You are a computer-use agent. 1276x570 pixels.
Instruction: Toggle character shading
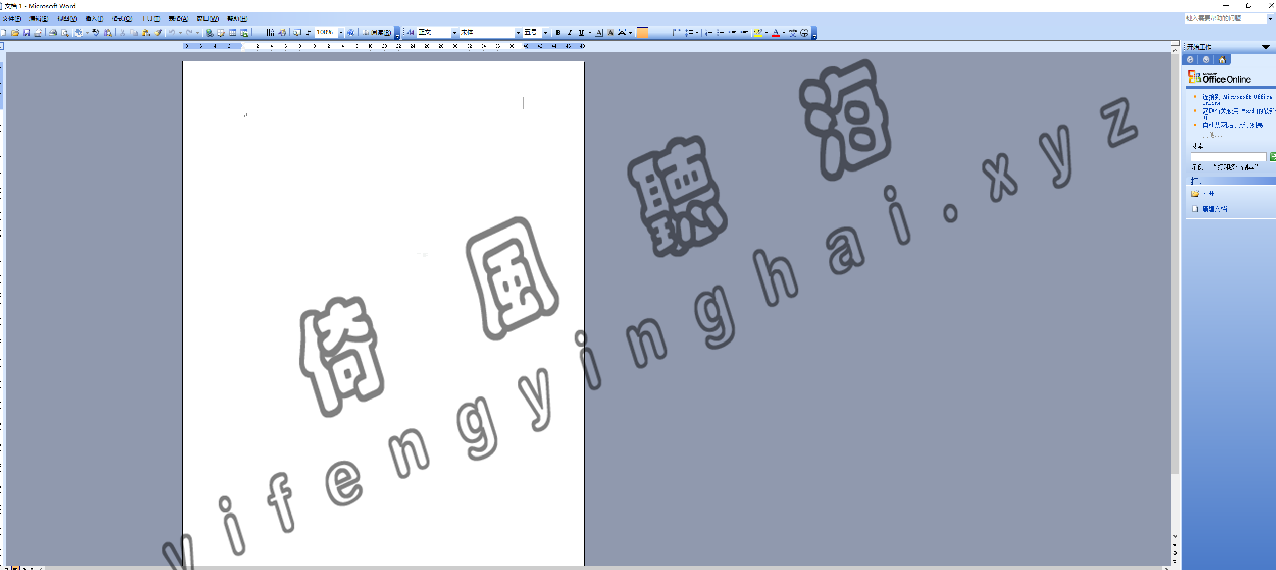coord(610,33)
